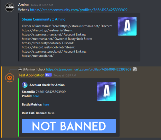Click 'here' link next to BattleMetrics
161x140 pixels.
(46, 105)
